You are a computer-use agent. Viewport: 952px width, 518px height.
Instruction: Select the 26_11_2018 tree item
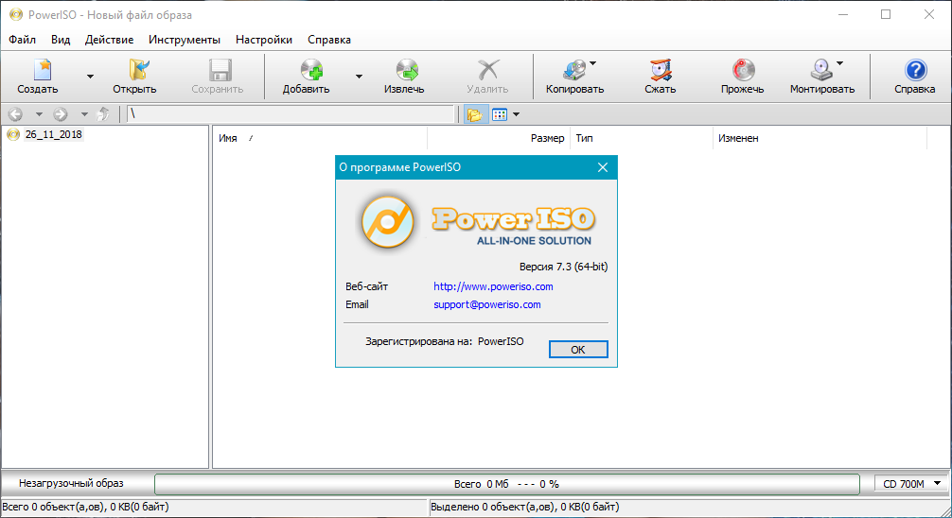53,134
